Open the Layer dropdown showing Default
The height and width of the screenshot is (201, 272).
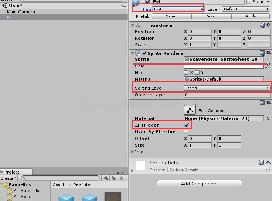245,9
